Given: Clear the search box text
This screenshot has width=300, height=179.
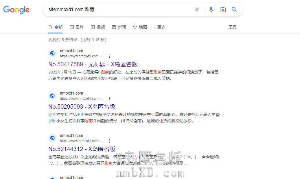Looking at the screenshot, I should click(x=197, y=10).
